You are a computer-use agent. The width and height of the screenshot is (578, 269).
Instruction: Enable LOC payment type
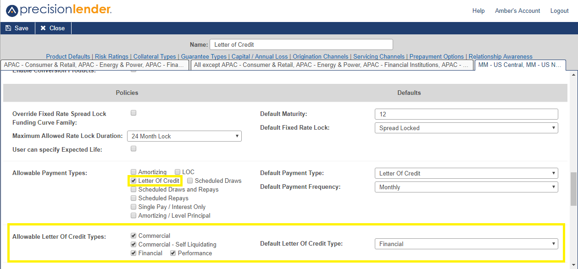click(178, 172)
